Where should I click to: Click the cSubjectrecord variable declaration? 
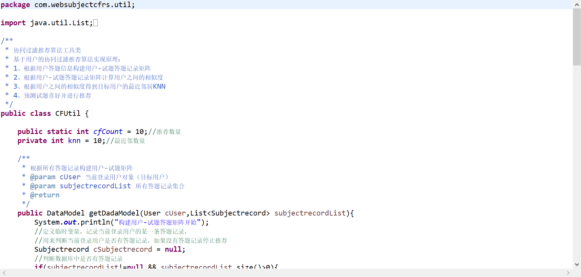tap(123, 249)
